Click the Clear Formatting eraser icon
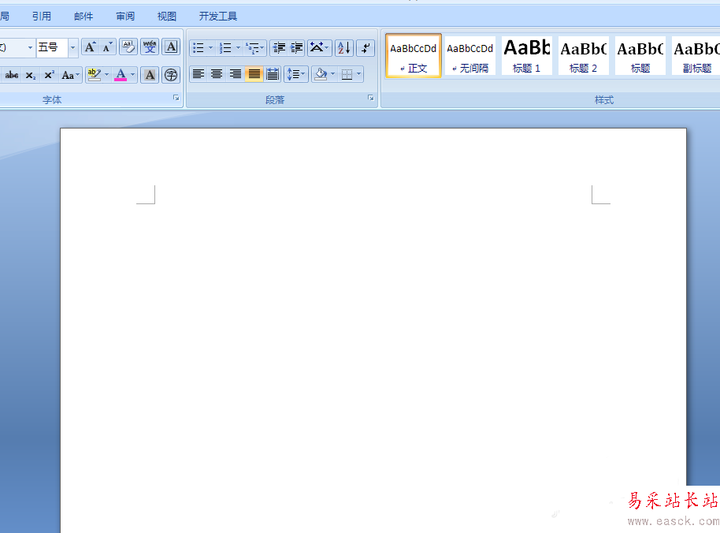Screen dimensions: 720x533 point(128,47)
